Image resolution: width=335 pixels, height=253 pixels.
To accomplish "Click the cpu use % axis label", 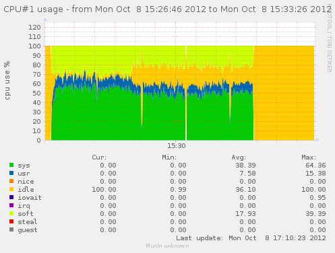I will 7,80.
